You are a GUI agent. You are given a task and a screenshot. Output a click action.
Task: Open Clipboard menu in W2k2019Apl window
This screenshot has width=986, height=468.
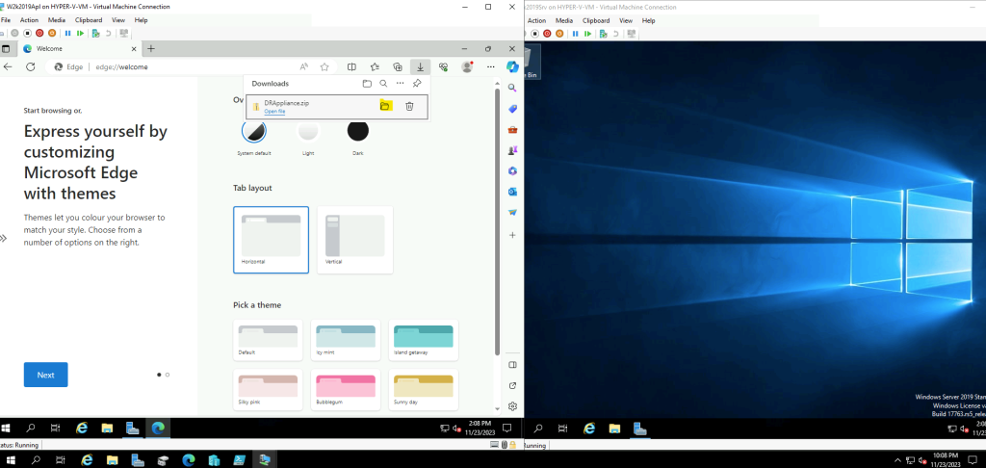pos(88,20)
